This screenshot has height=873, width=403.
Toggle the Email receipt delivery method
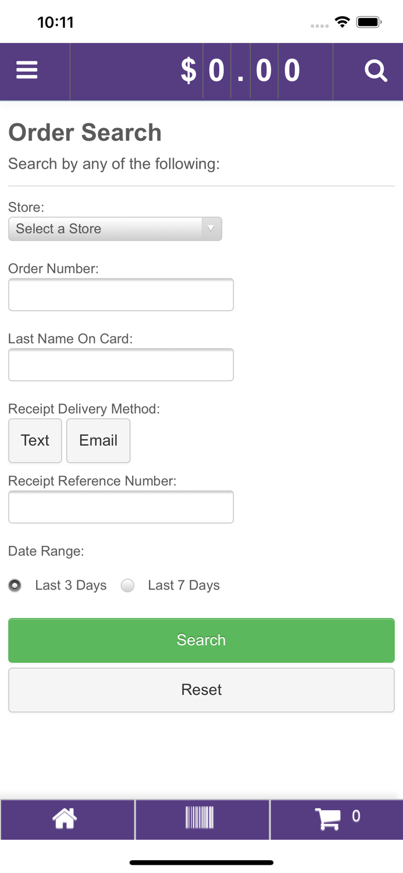coord(98,441)
